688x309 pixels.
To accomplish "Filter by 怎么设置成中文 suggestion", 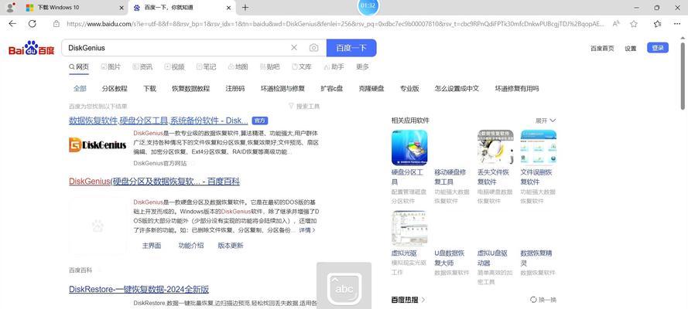I will tap(457, 88).
